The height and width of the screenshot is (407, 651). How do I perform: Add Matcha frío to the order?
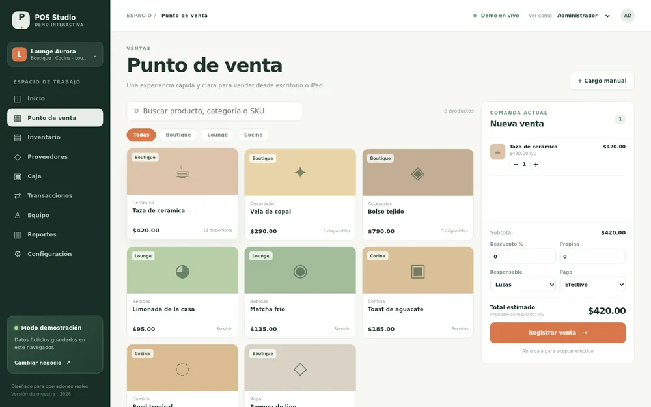tap(299, 292)
